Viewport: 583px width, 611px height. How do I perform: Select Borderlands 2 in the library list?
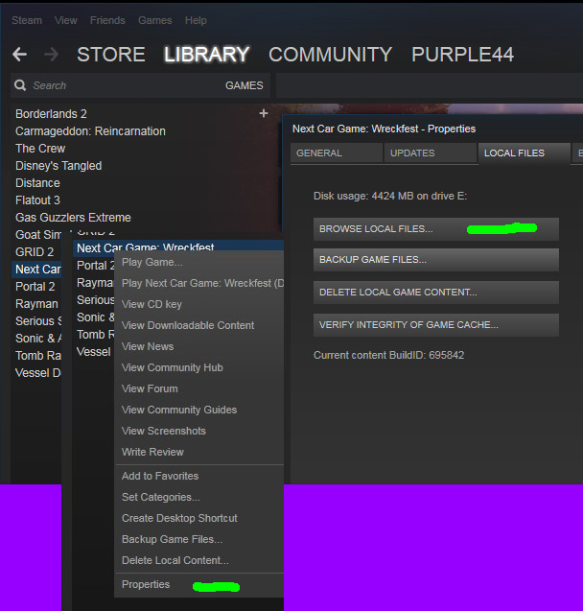point(51,114)
